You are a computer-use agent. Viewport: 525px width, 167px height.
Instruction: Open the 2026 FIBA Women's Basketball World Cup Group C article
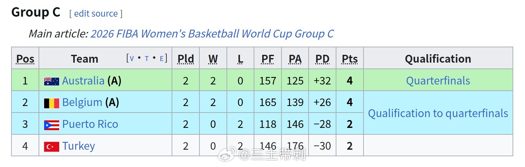212,34
